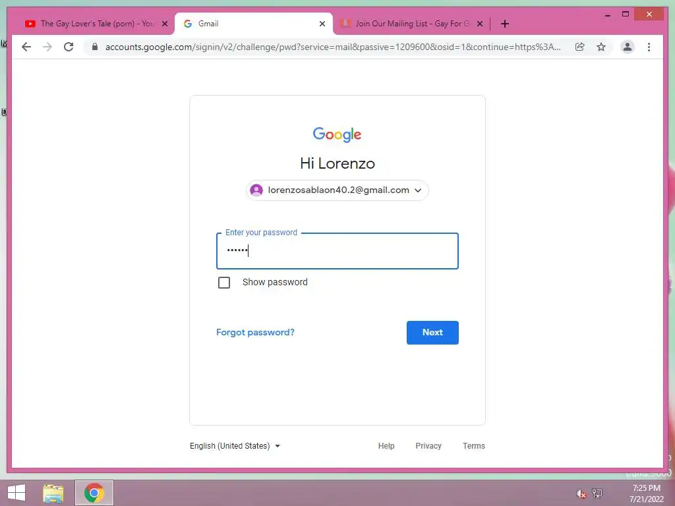Click the address bar URL
675x506 pixels.
tap(333, 47)
